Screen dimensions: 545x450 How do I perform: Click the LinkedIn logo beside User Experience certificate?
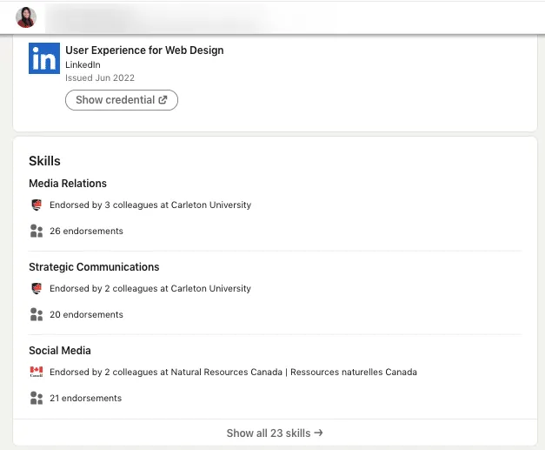[x=44, y=58]
